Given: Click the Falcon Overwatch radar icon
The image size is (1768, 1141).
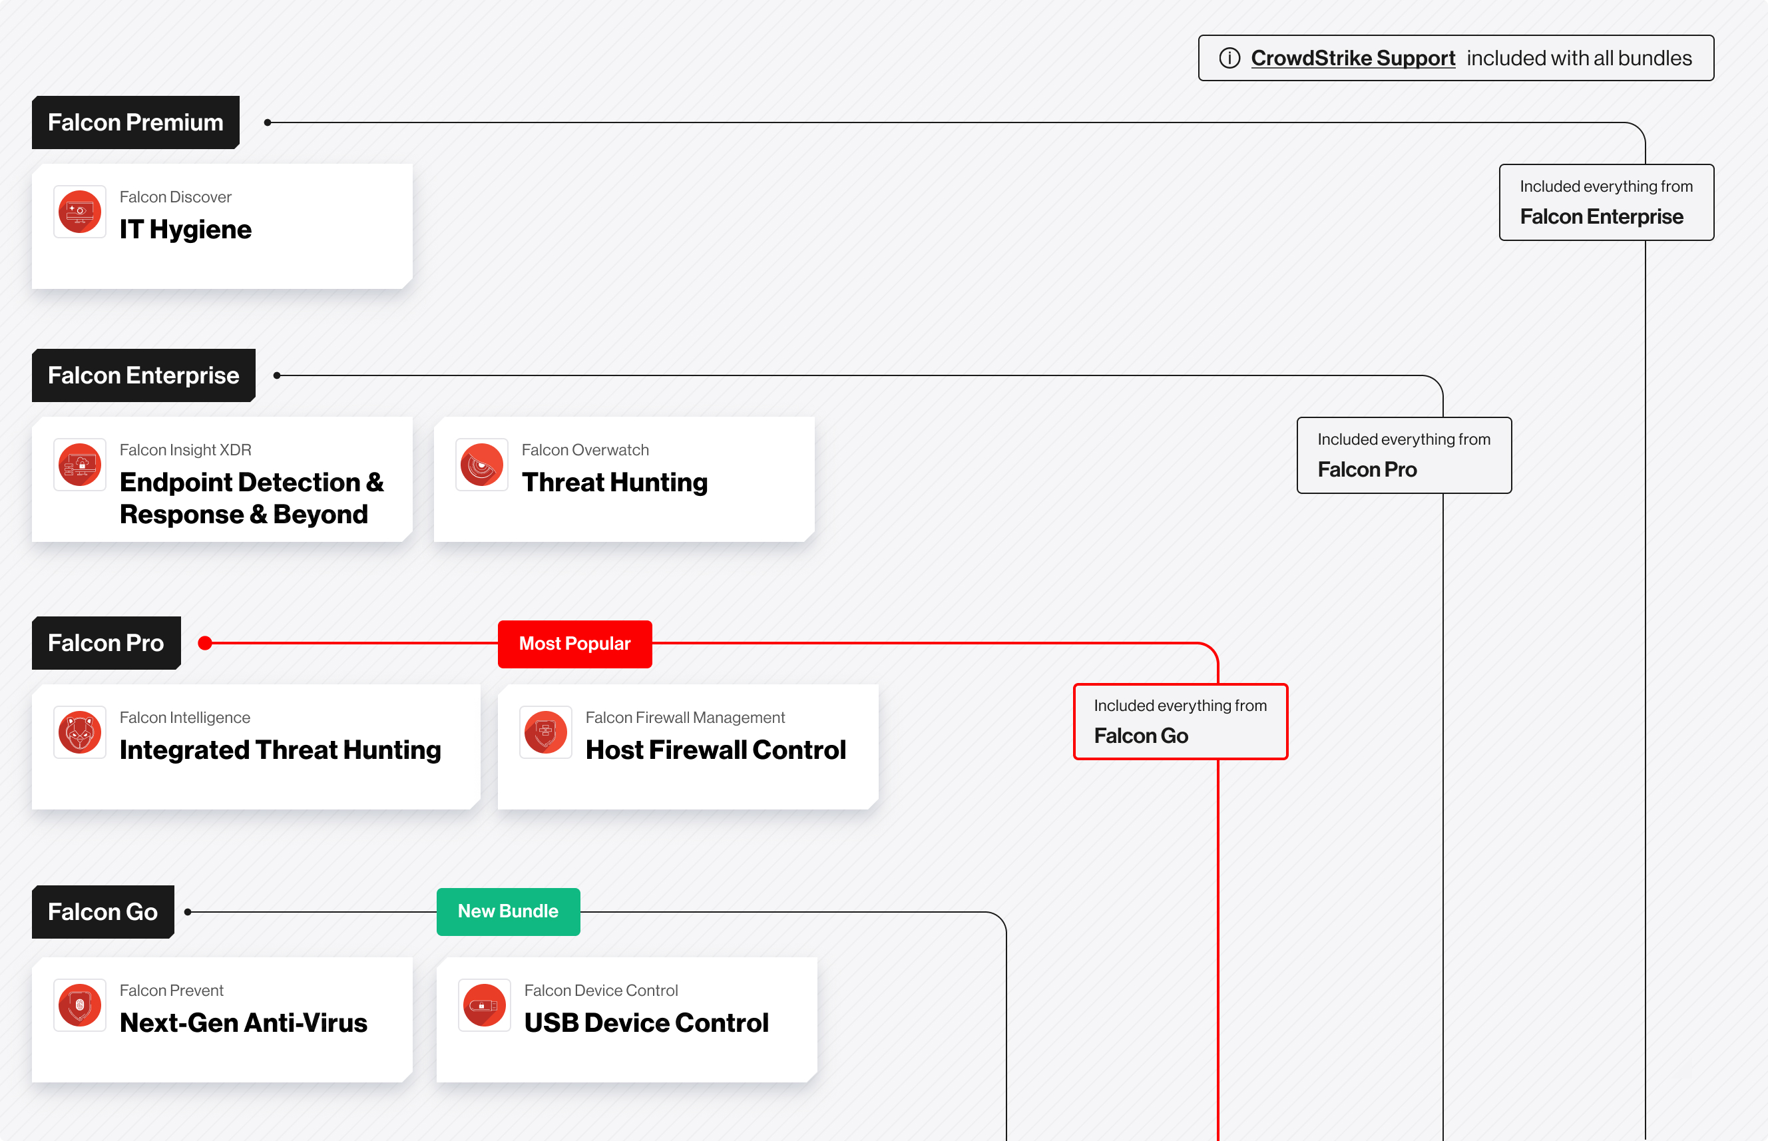Looking at the screenshot, I should (481, 465).
